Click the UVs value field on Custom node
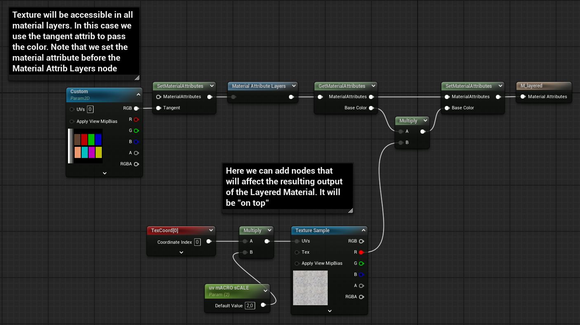 (x=90, y=109)
